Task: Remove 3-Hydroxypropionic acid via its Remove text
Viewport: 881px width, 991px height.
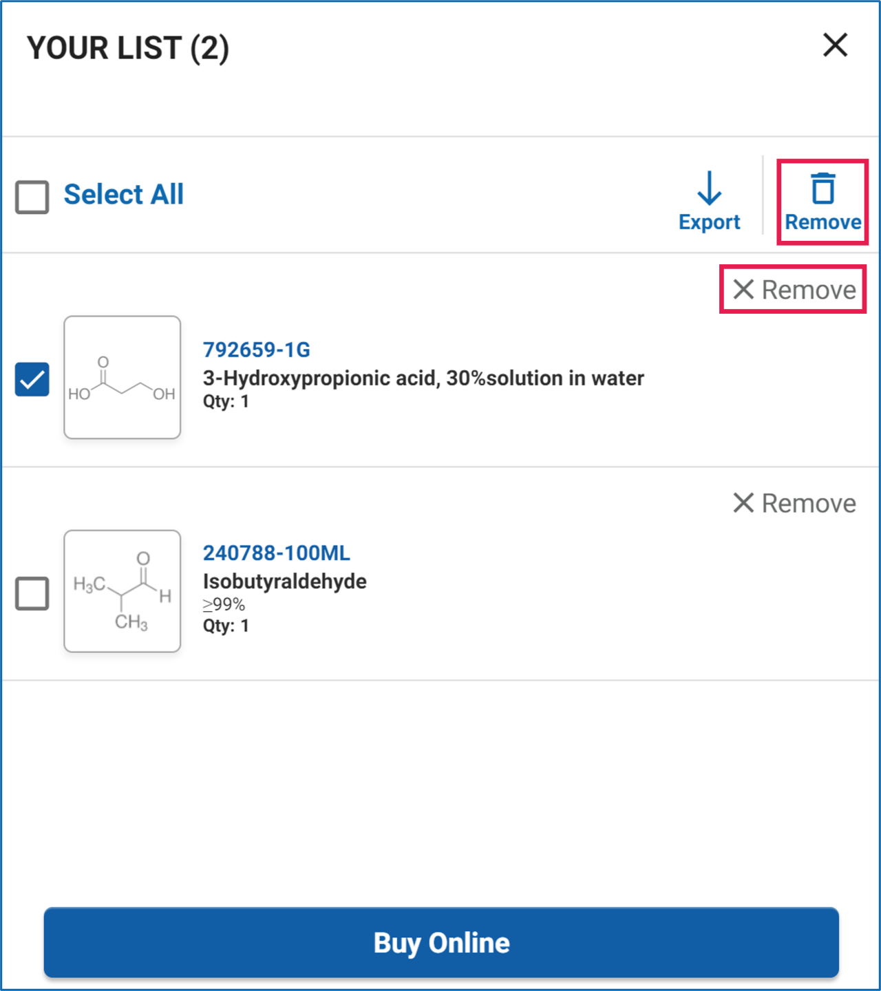Action: click(809, 290)
